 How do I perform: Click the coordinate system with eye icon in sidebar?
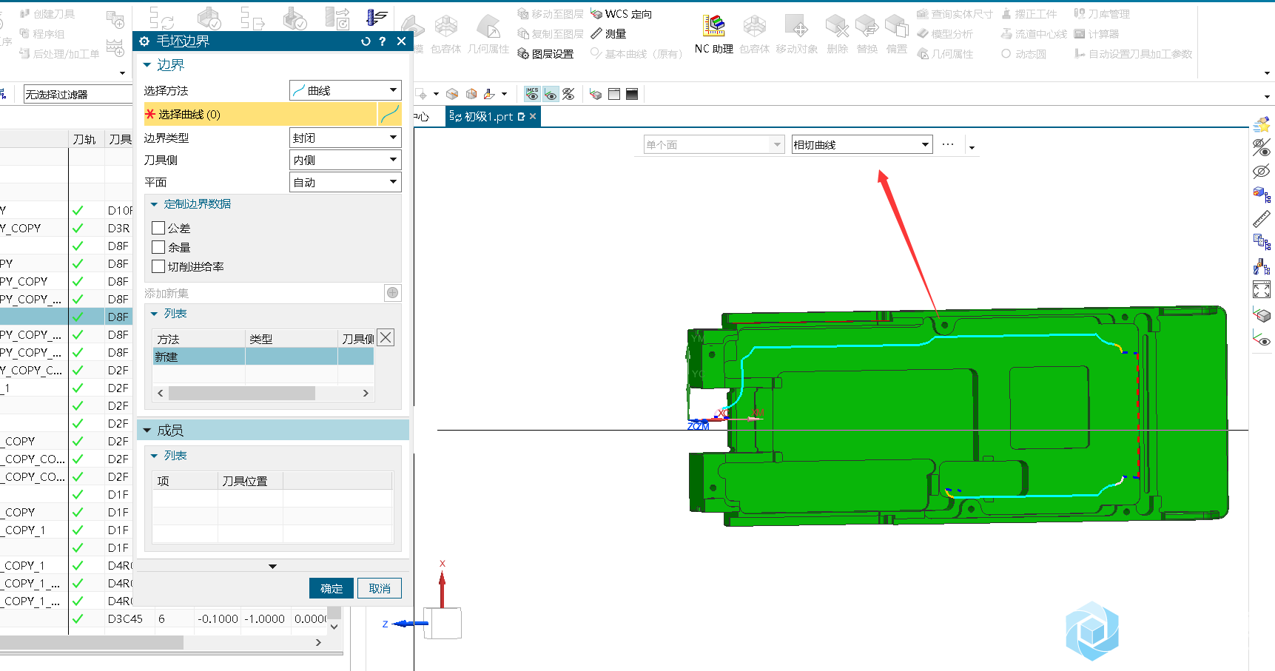(1262, 338)
